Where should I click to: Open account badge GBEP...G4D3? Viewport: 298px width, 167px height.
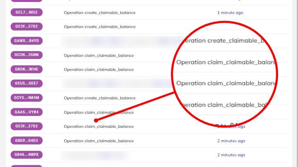26,141
